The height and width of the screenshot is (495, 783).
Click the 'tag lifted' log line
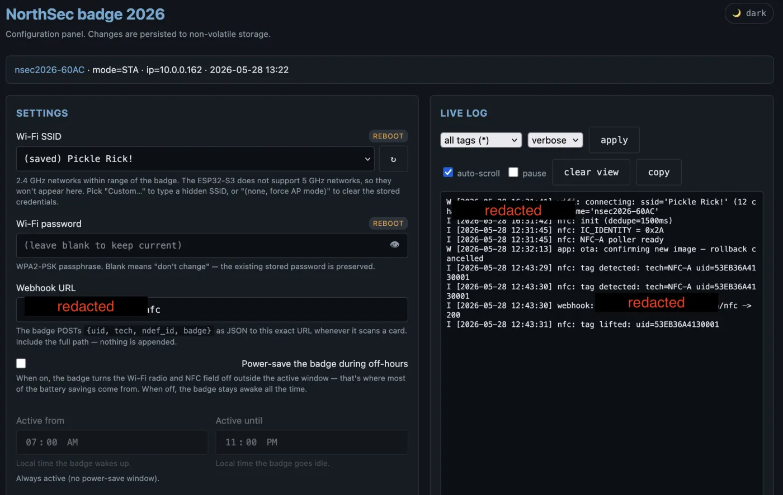coord(583,325)
